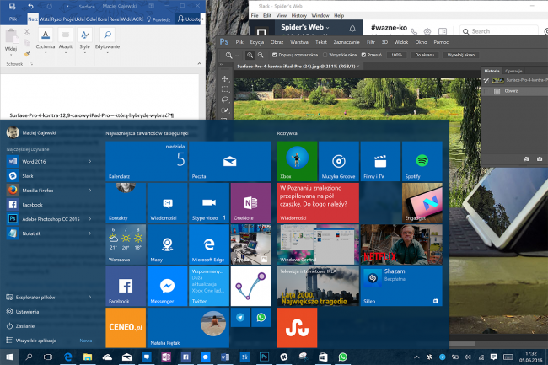Collapse the Word ribbon with the caret
This screenshot has height=365, width=548.
[x=199, y=64]
